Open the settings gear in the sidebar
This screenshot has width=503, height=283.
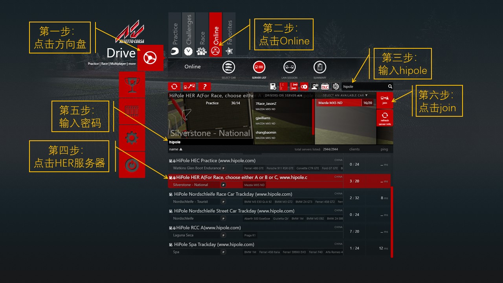[132, 138]
